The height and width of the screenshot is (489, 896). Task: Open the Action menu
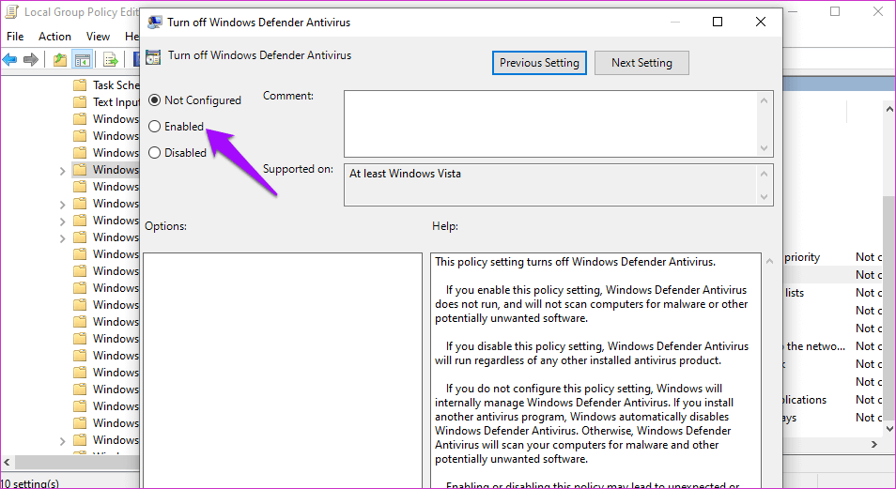tap(54, 36)
